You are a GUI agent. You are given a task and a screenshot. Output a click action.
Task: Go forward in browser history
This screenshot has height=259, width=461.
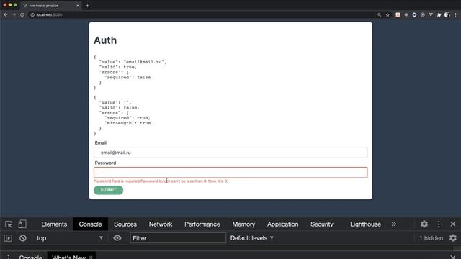(x=14, y=14)
